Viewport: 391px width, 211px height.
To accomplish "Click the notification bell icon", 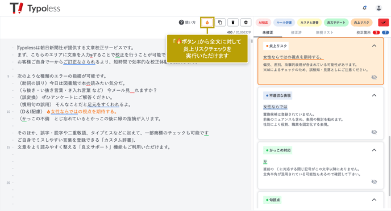I will point(364,8).
